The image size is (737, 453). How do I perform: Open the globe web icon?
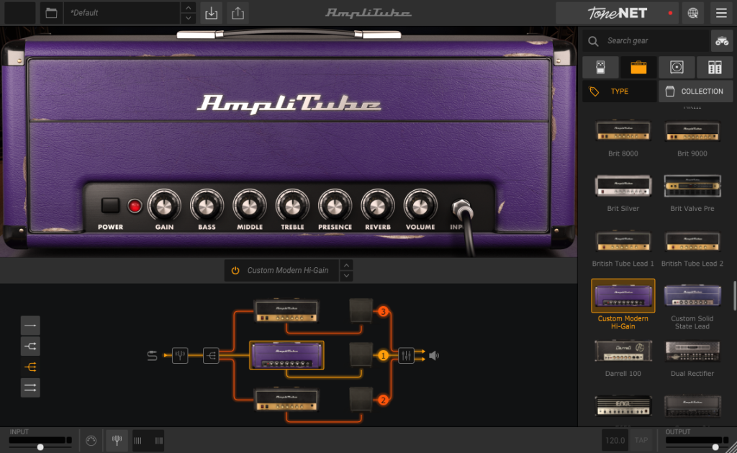(x=693, y=13)
